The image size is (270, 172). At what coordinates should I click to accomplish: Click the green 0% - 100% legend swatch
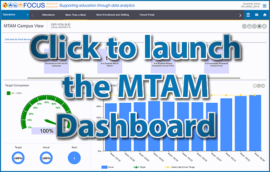(x=9, y=93)
